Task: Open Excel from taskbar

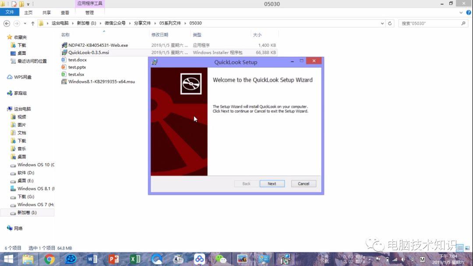Action: pyautogui.click(x=135, y=259)
